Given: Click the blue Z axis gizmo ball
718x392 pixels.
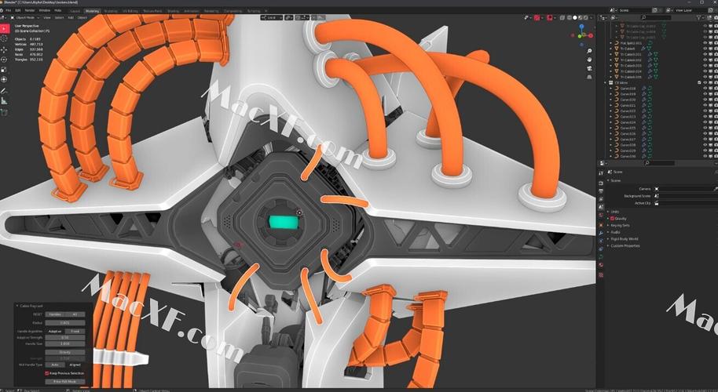Looking at the screenshot, I should tap(581, 27).
